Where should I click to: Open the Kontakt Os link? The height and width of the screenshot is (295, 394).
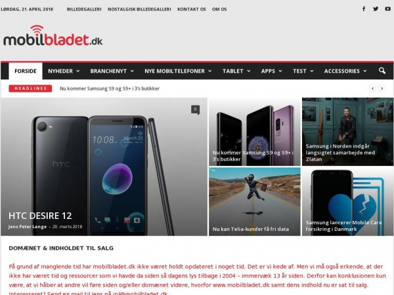click(x=192, y=9)
